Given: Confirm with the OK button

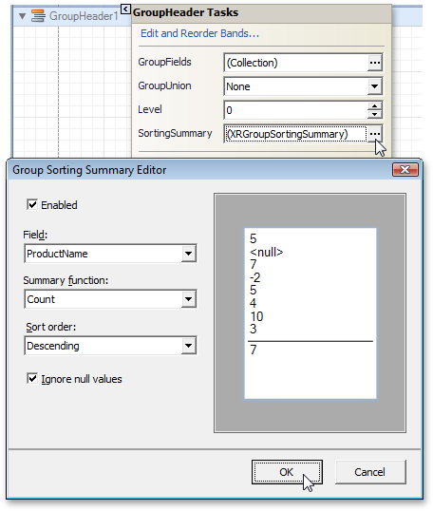Looking at the screenshot, I should [287, 472].
